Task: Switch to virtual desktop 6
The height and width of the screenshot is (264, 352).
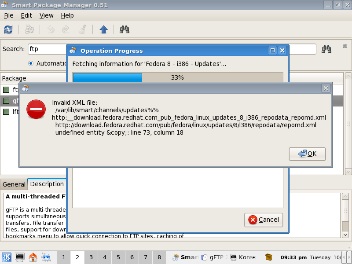Action: pos(132,257)
